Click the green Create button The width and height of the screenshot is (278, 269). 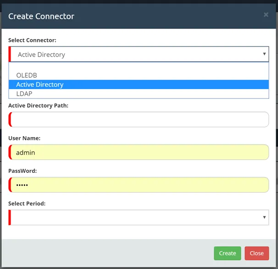(x=227, y=253)
